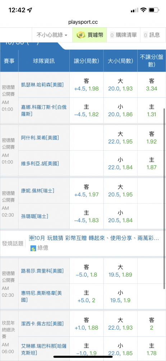The width and height of the screenshot is (166, 361).
Task: Select 主 +5.0, 2 for 惠特尼.奧斯格韋
Action: (87, 296)
